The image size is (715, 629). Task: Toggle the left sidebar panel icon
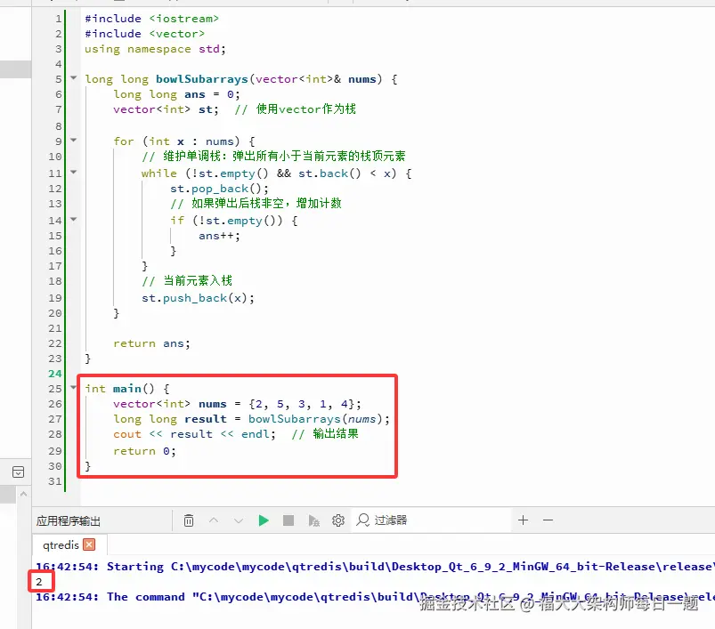coord(18,472)
